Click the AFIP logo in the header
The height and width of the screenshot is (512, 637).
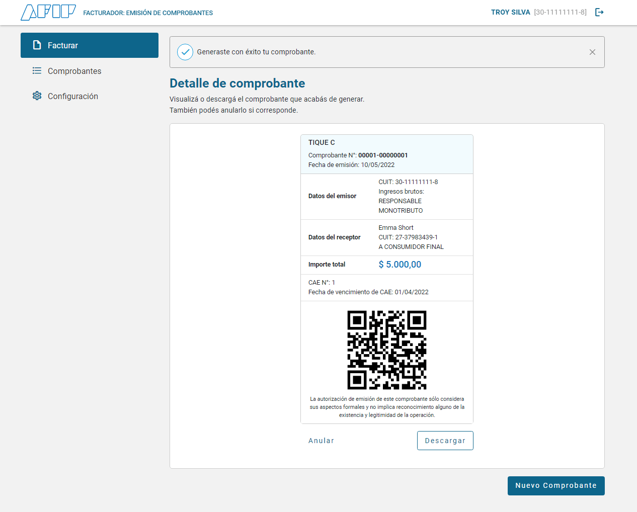tap(48, 12)
